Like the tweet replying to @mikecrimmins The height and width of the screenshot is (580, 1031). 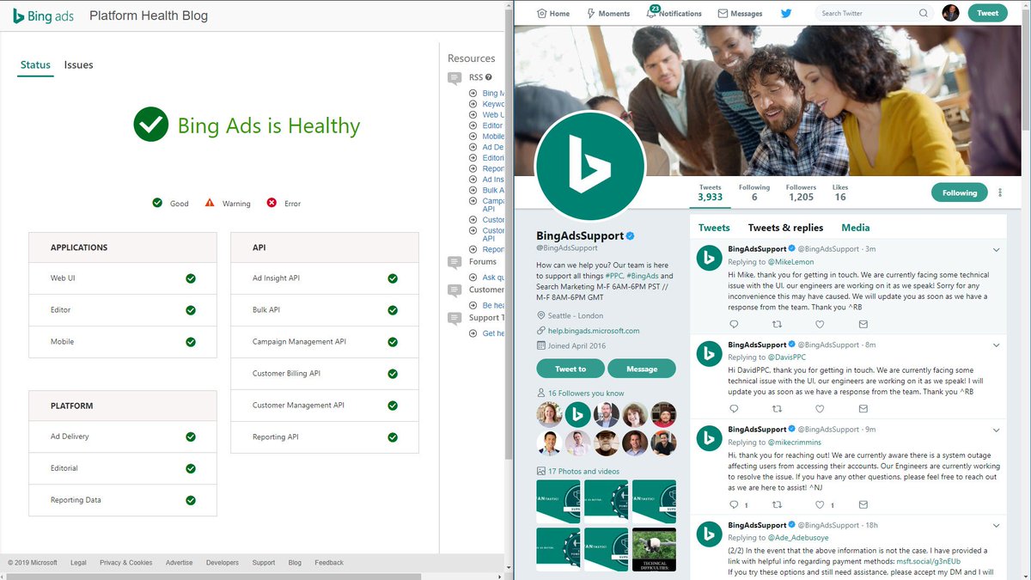(x=820, y=504)
